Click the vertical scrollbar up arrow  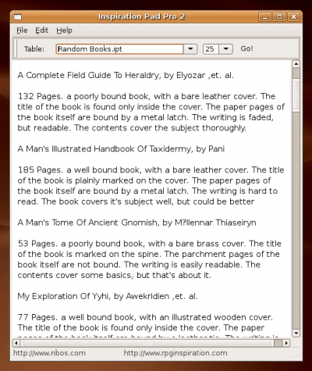click(296, 64)
